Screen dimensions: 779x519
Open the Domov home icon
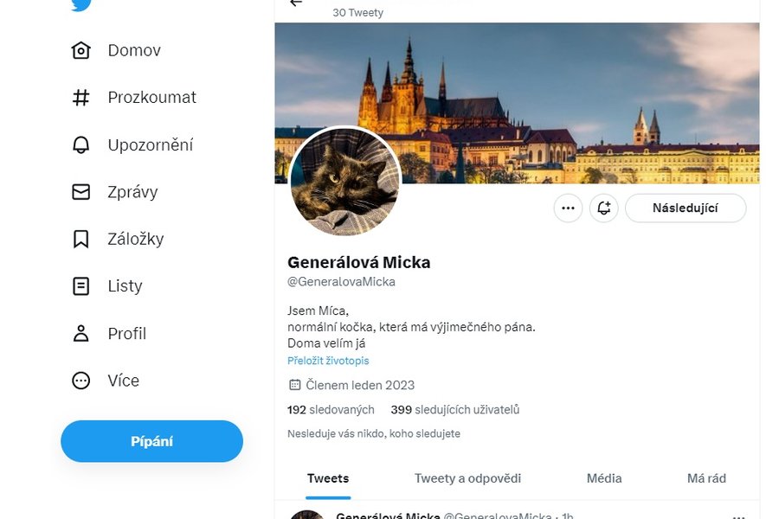(80, 50)
